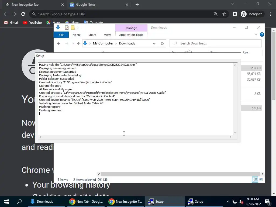Open Explorer Help icon

tap(262, 34)
